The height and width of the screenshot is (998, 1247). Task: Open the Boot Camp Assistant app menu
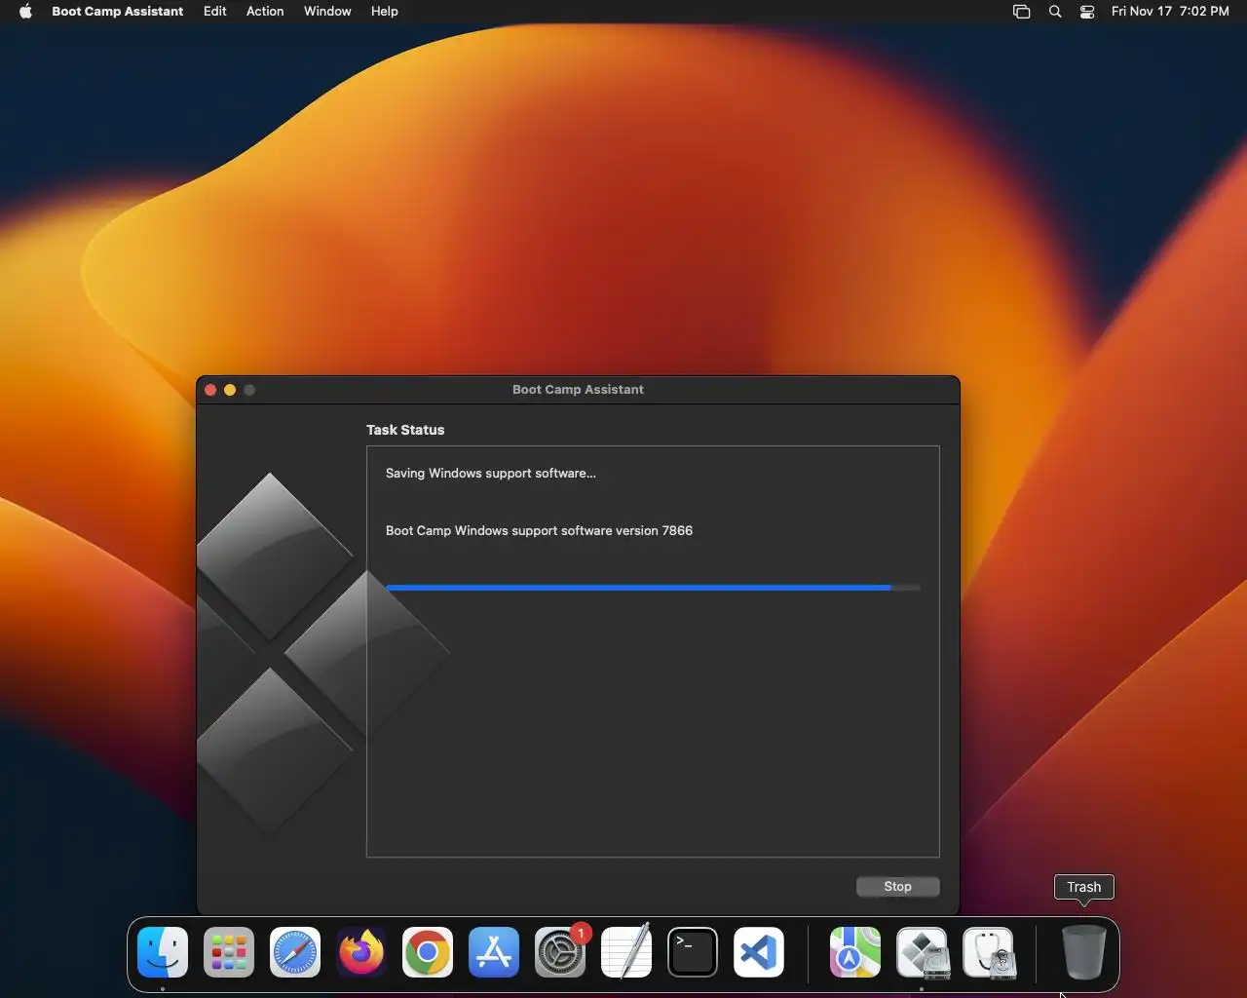(x=117, y=12)
